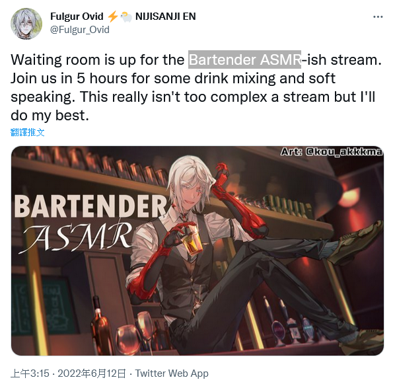Click the large BARTENDER title in the thumbnail
Screen dimensions: 395x390
[x=90, y=206]
